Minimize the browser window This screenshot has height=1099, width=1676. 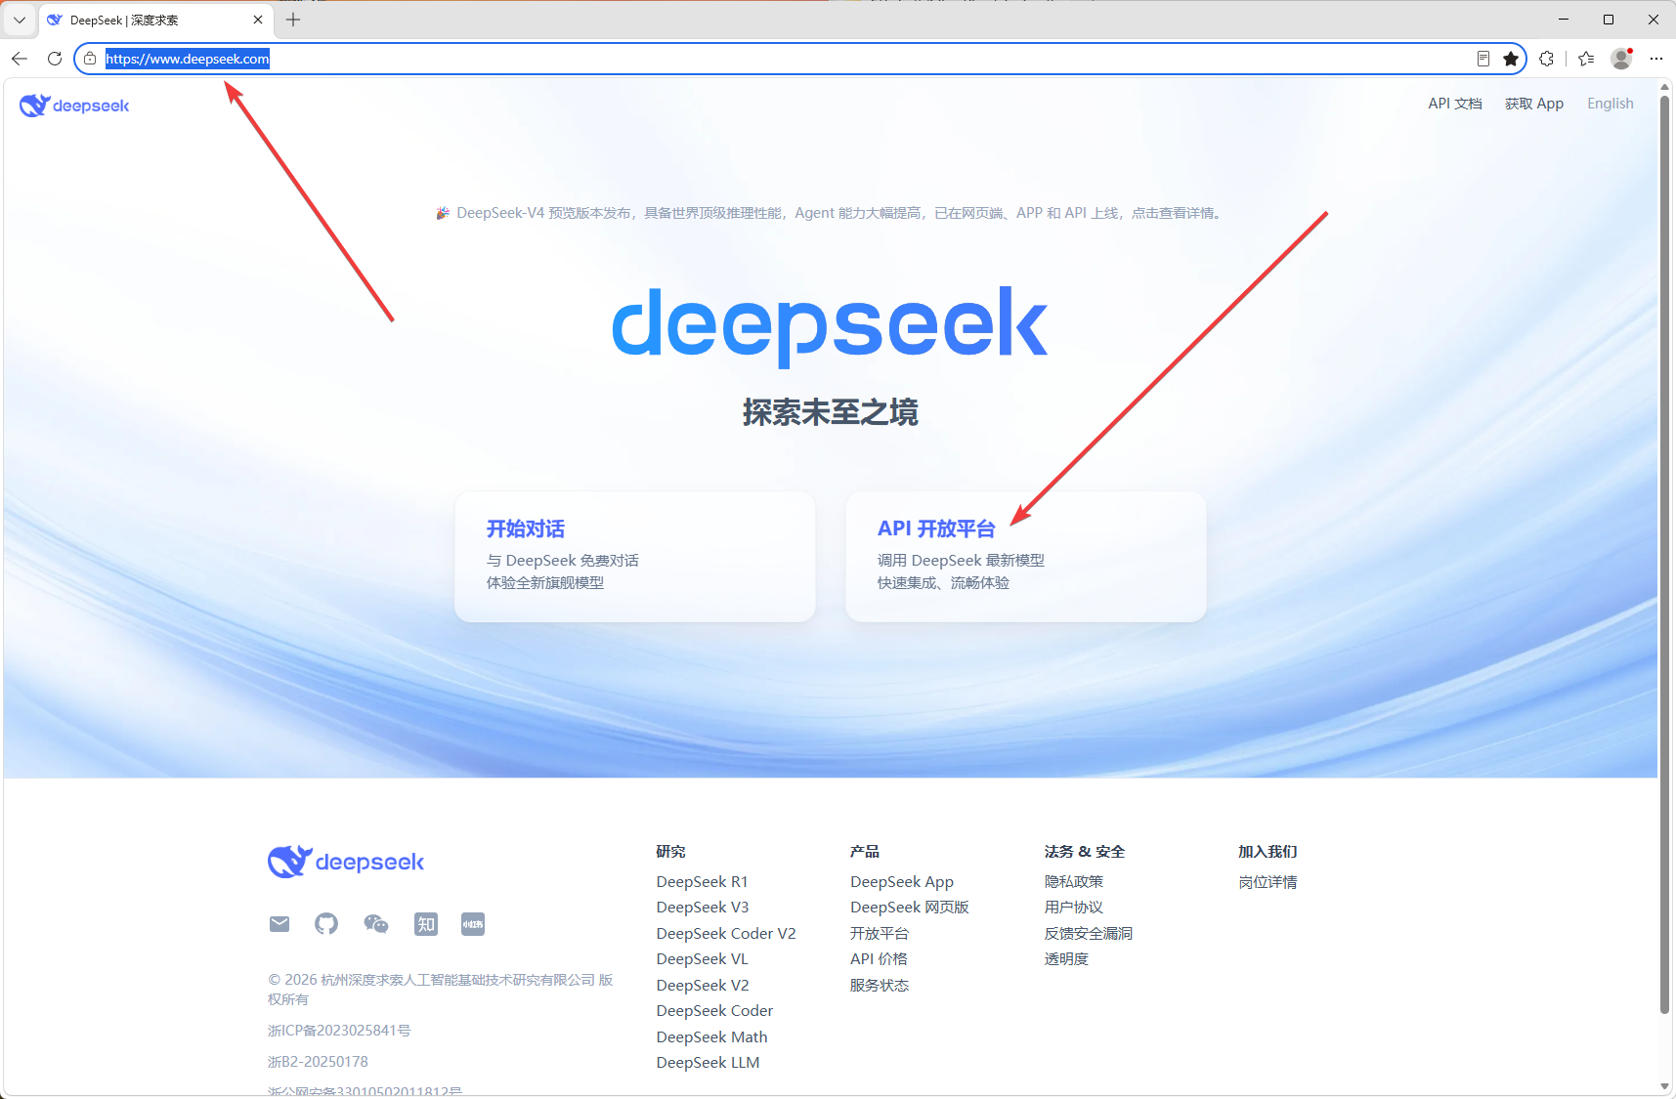coord(1564,20)
